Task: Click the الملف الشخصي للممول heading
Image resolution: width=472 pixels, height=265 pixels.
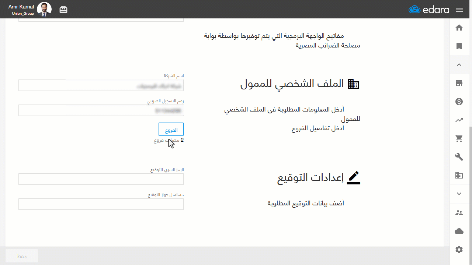Action: (x=292, y=84)
